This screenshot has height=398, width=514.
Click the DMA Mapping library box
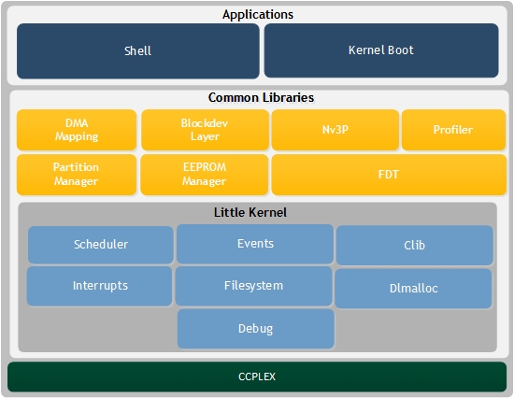(x=77, y=130)
